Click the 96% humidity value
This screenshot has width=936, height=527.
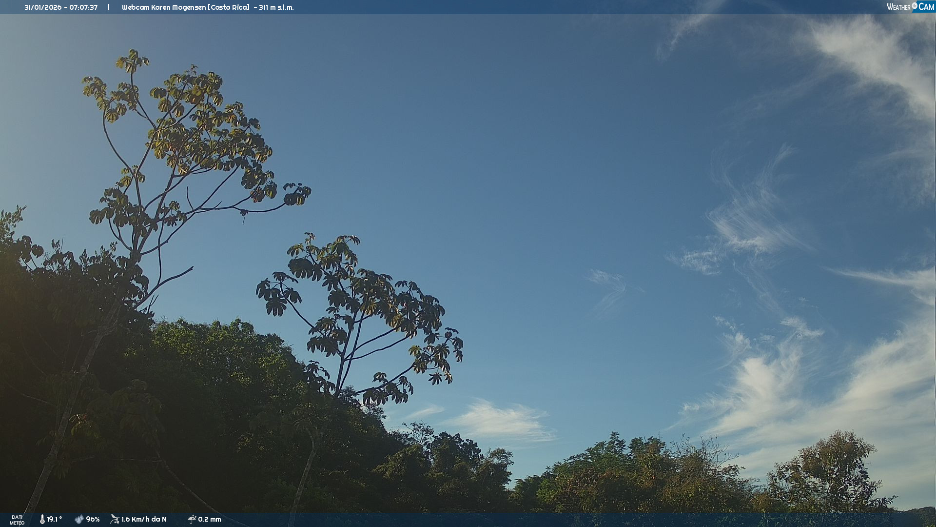[93, 519]
